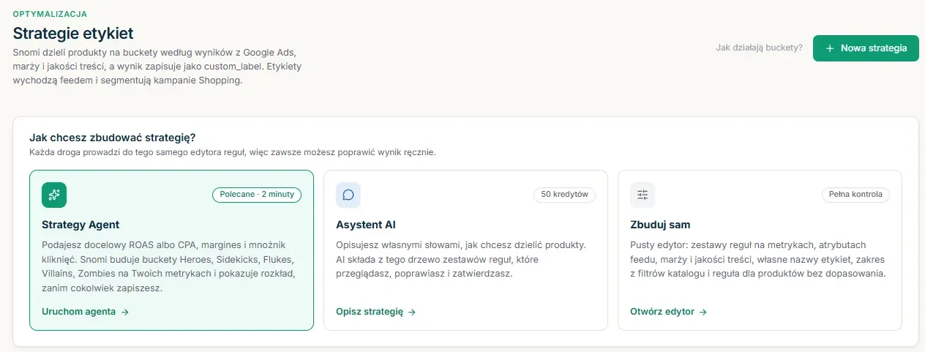Screen dimensions: 925x352
Task: Open the editor via Otwórz edytor
Action: click(669, 312)
